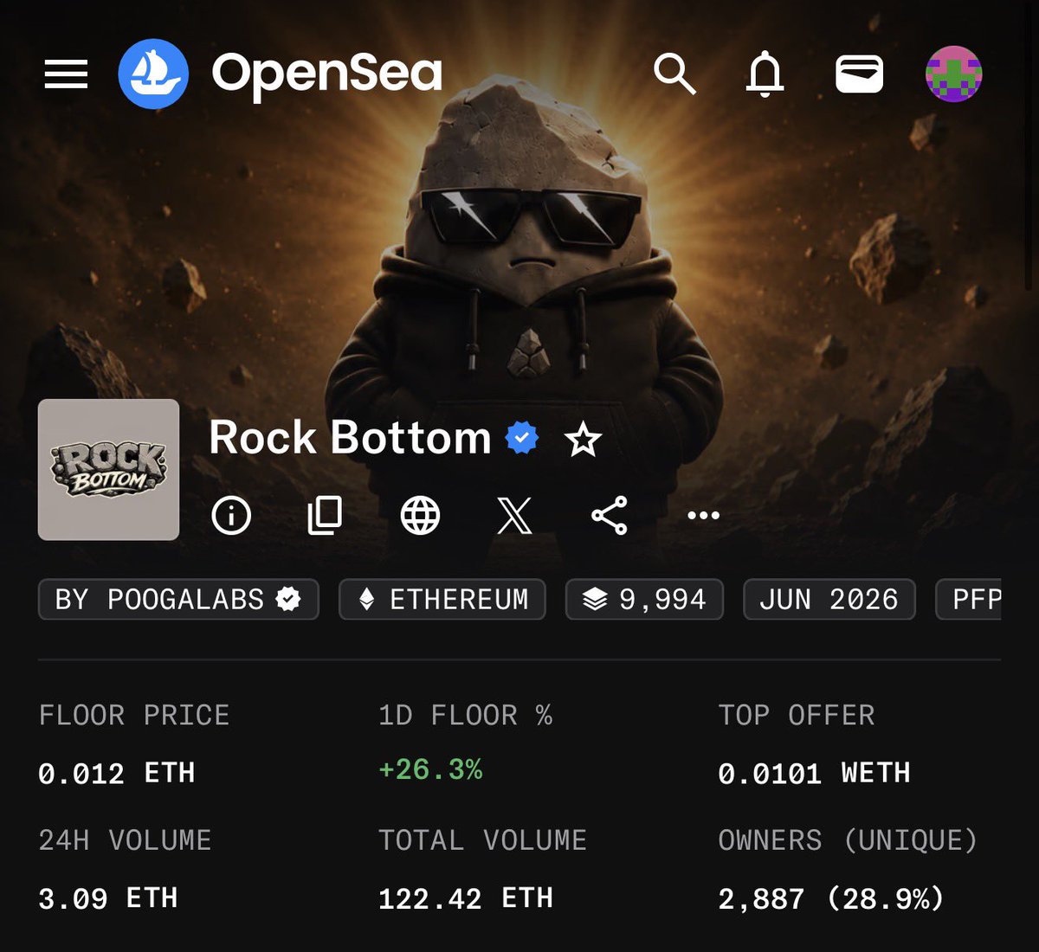The height and width of the screenshot is (952, 1039).
Task: Click the ETHEREUM chain tag
Action: [442, 600]
